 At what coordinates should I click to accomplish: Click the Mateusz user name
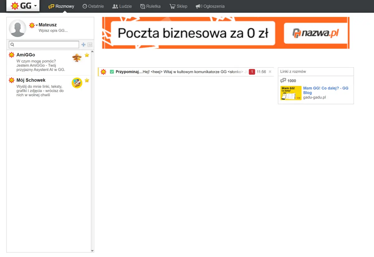48,25
